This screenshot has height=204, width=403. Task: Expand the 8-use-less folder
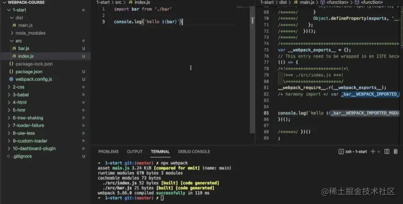pyautogui.click(x=9, y=133)
